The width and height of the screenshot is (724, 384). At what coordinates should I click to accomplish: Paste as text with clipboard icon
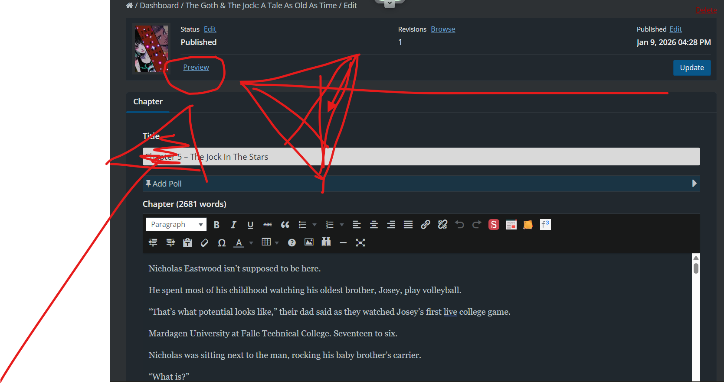click(x=187, y=242)
